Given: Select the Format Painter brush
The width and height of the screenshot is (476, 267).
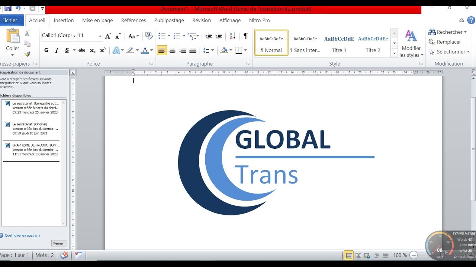Looking at the screenshot, I should pos(27,54).
